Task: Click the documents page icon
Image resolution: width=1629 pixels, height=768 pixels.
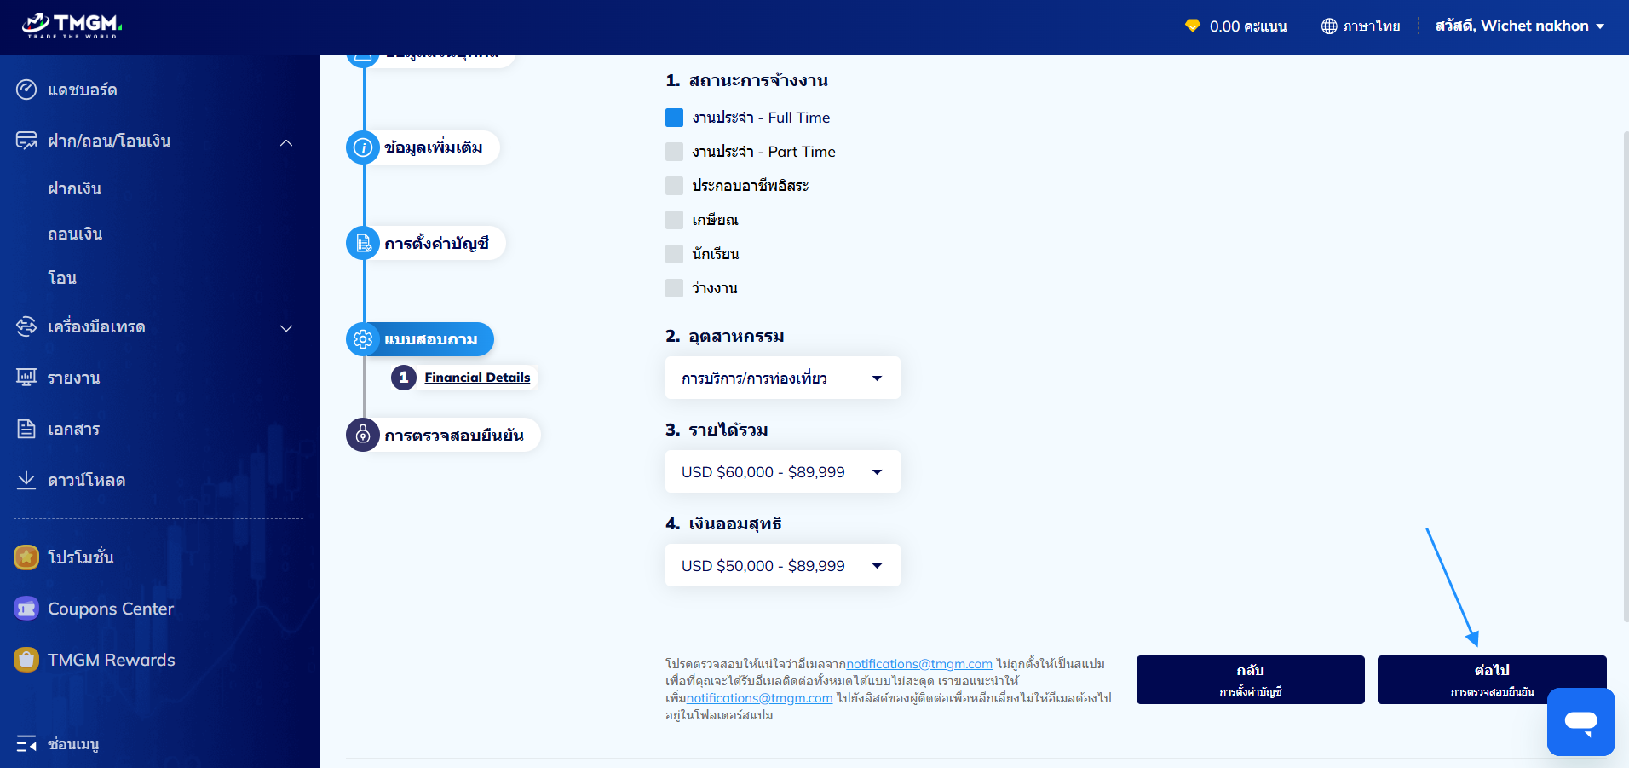Action: [26, 429]
